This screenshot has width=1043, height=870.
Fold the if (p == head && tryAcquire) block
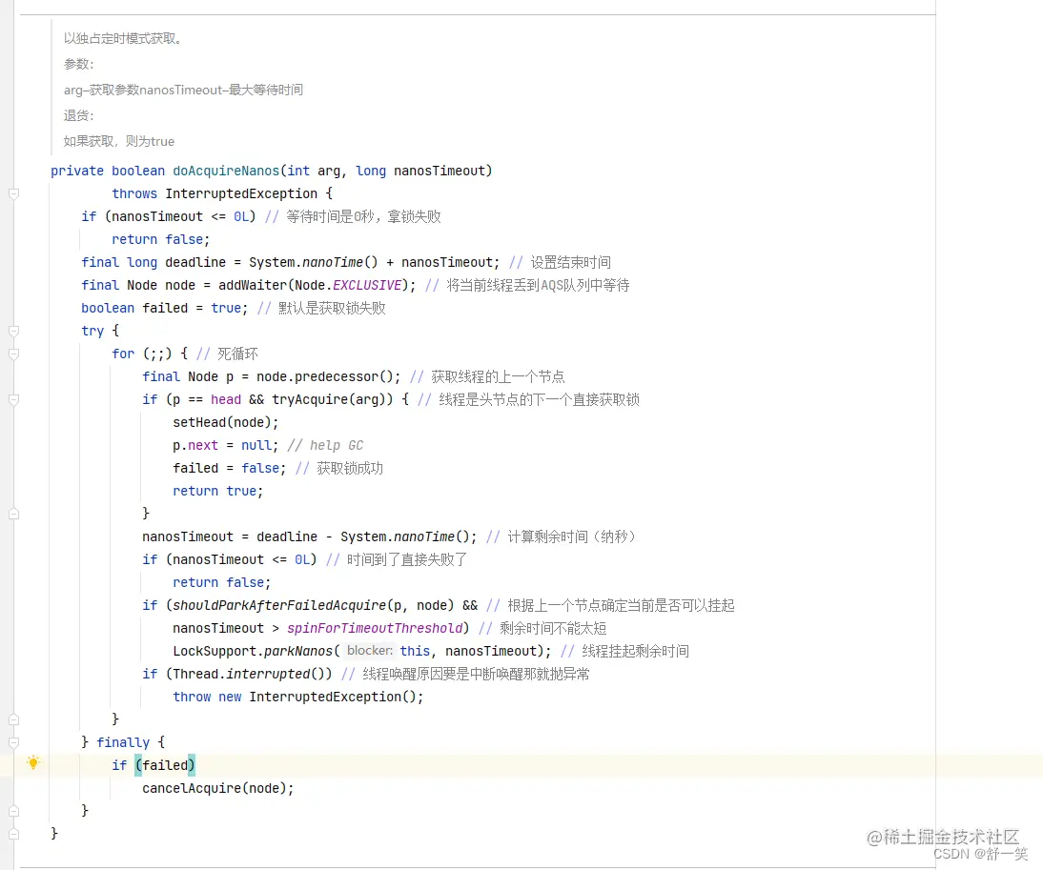pos(13,399)
